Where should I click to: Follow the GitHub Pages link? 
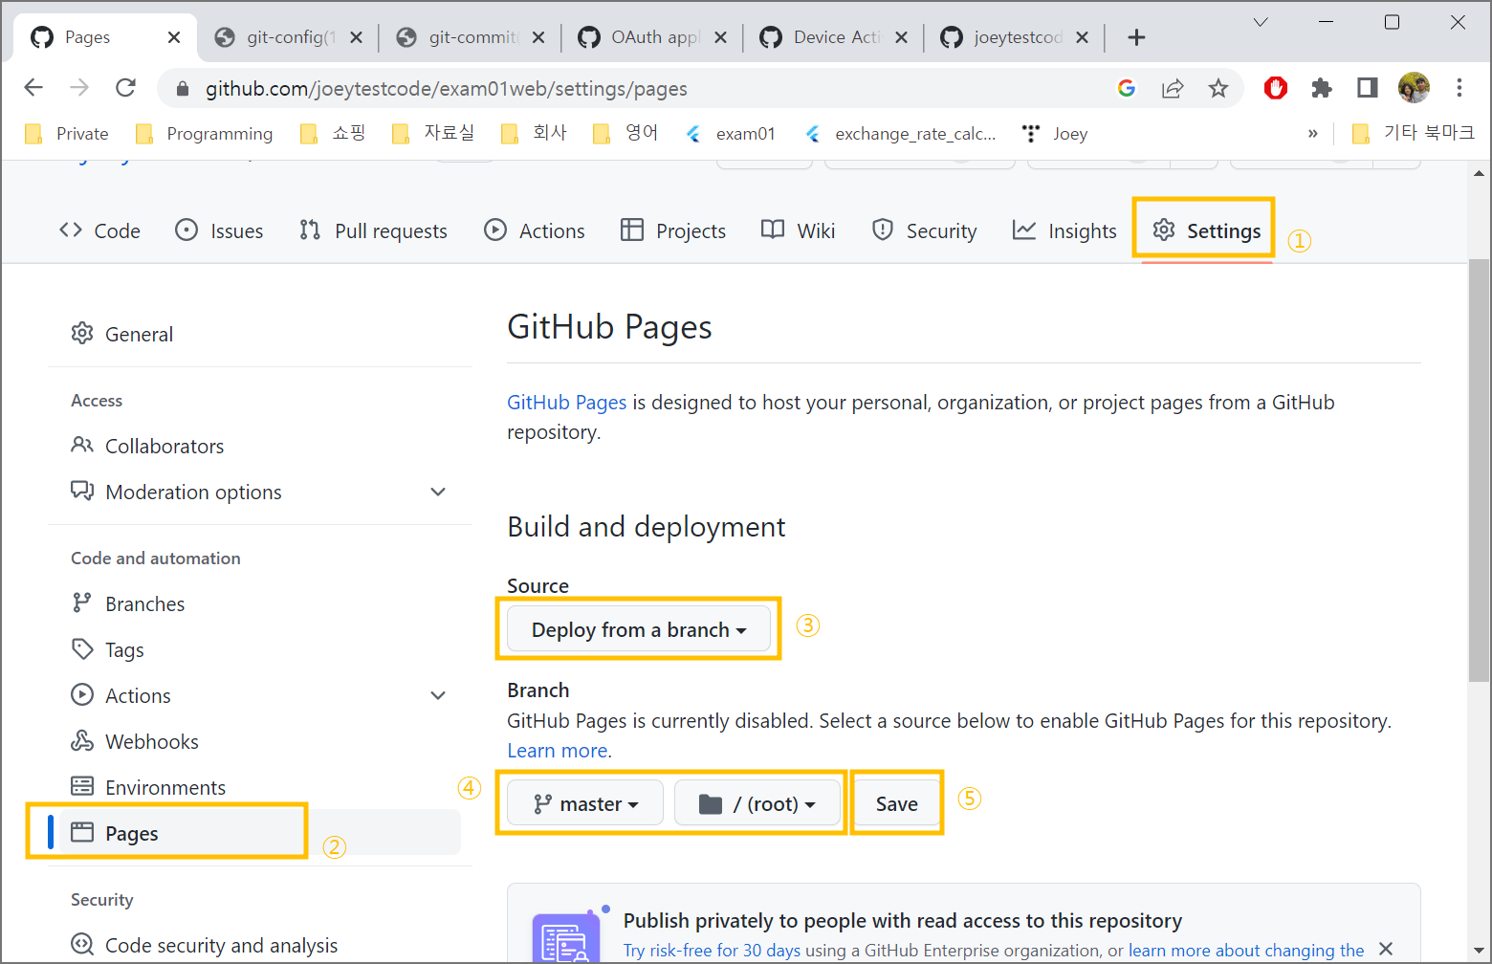[x=566, y=403]
